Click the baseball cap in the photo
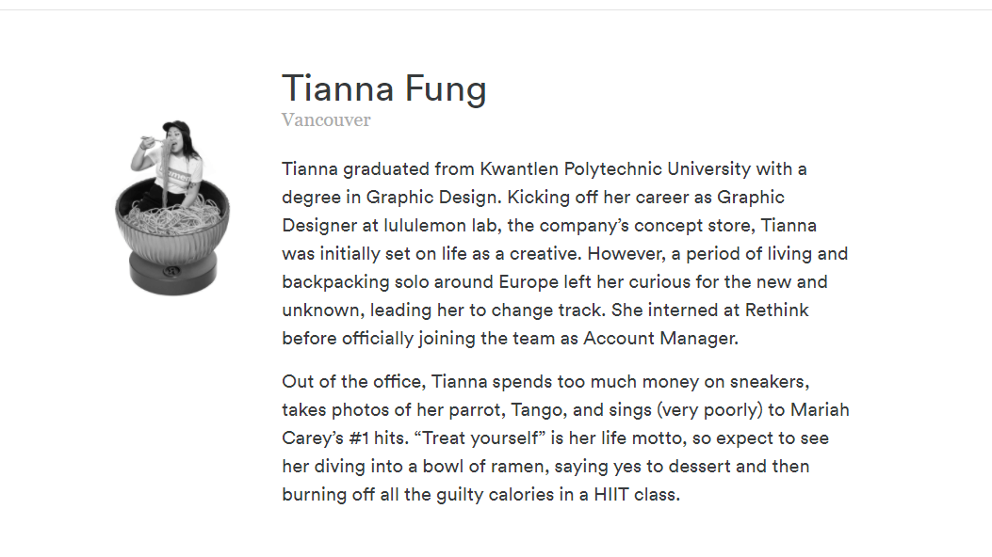This screenshot has width=992, height=557. point(176,126)
